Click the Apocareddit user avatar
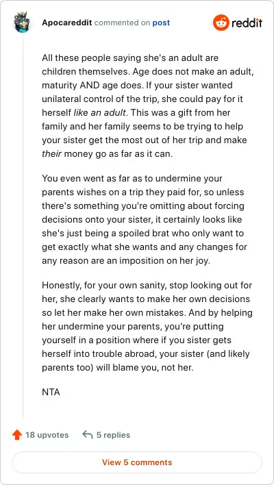Image resolution: width=274 pixels, height=485 pixels. pos(23,23)
